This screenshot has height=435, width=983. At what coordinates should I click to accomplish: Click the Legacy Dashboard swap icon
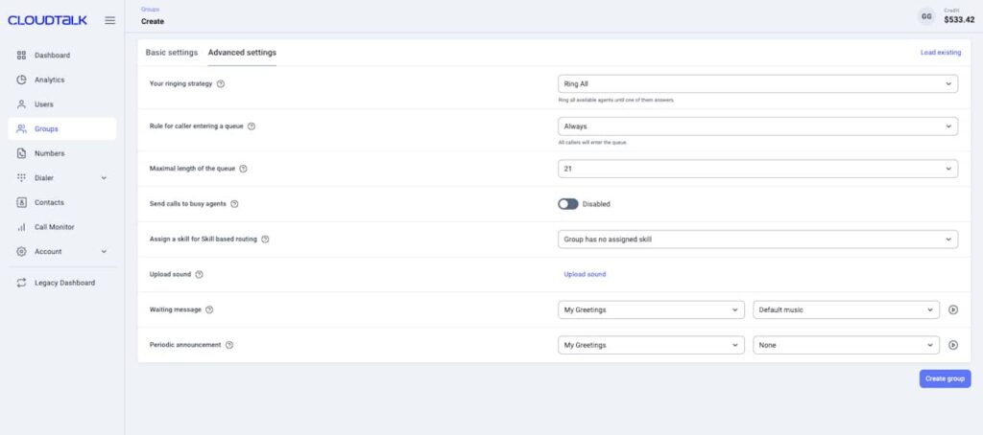pyautogui.click(x=21, y=283)
